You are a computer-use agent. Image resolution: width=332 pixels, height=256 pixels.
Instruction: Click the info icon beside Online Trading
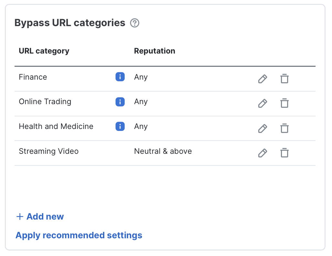coord(119,102)
